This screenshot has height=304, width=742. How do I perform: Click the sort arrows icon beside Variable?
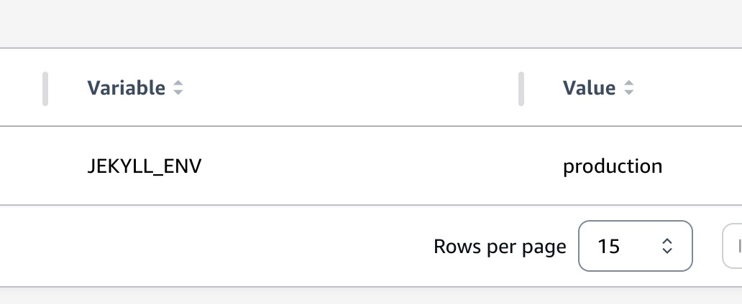(178, 87)
